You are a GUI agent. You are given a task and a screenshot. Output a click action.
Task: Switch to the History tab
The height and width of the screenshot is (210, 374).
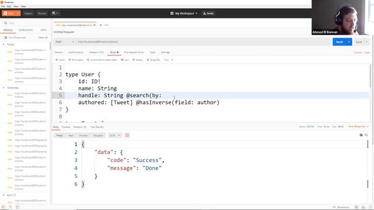[8, 30]
